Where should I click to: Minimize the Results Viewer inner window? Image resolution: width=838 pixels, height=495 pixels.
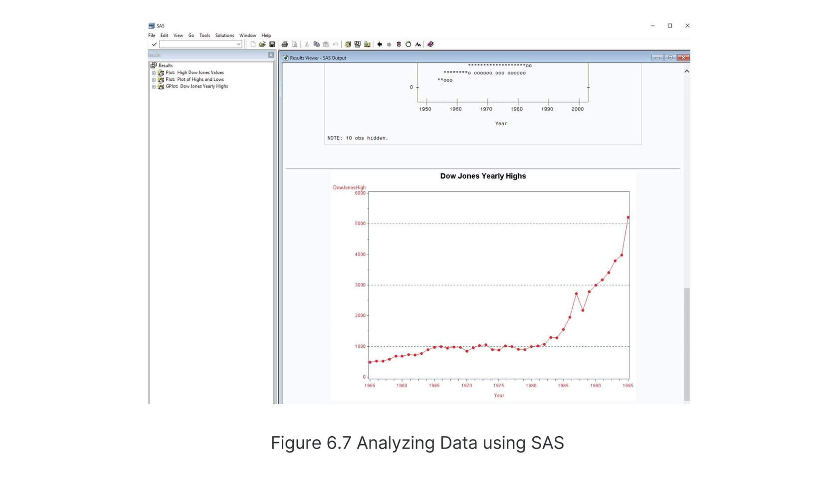[x=657, y=58]
